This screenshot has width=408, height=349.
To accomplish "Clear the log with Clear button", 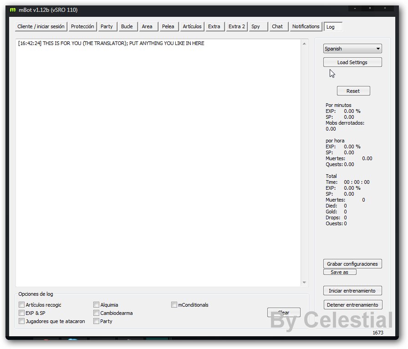I will pyautogui.click(x=284, y=313).
